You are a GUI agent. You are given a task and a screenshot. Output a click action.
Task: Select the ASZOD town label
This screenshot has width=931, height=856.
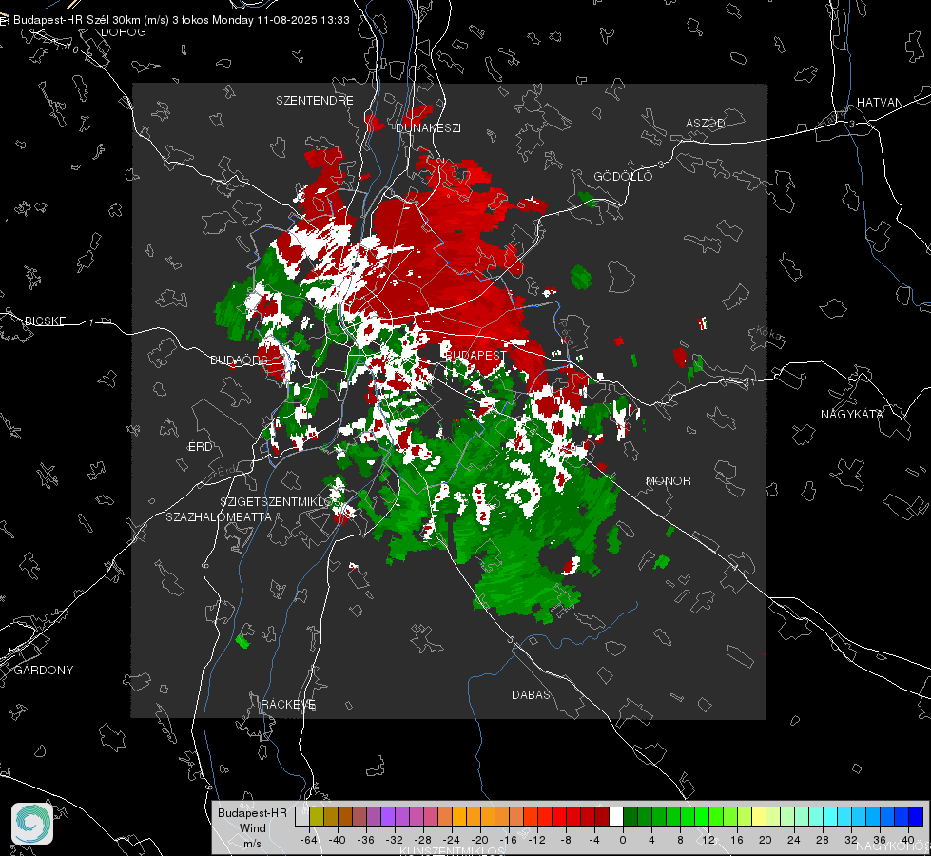pos(706,123)
